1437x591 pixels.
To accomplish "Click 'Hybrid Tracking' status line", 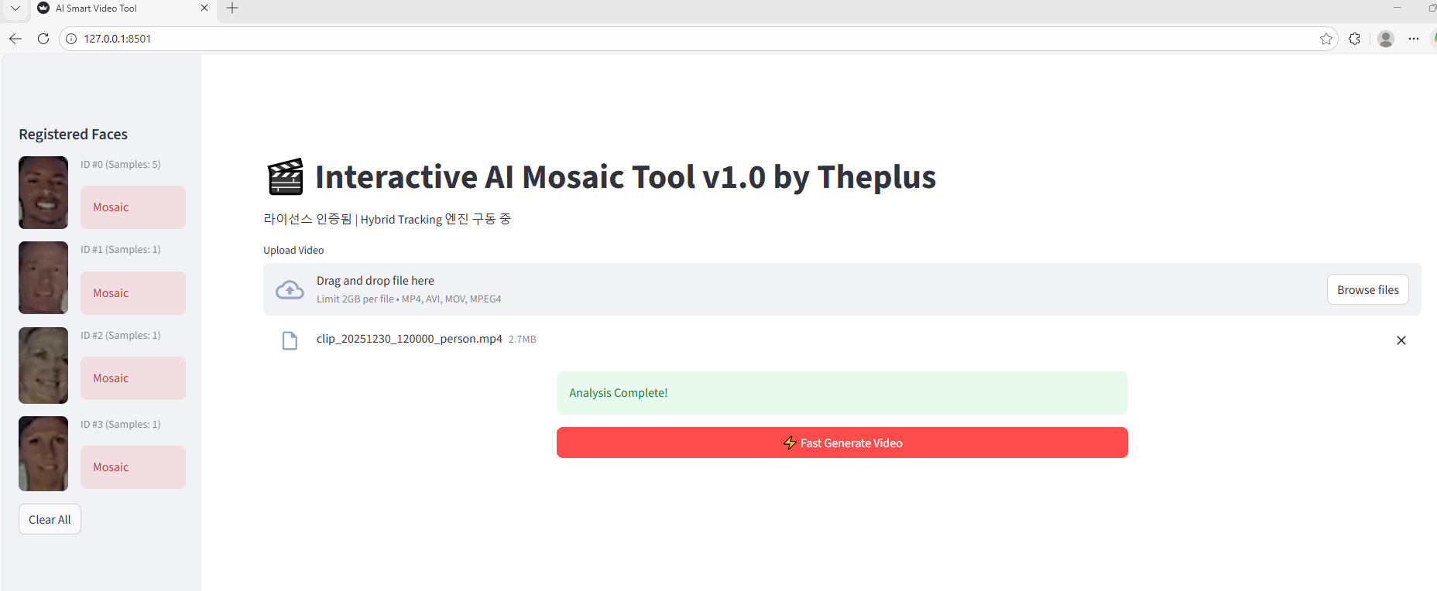I will 387,220.
